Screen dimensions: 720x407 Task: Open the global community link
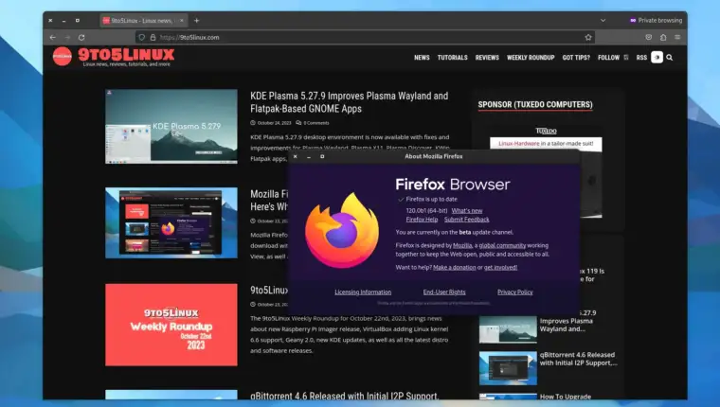(x=502, y=245)
